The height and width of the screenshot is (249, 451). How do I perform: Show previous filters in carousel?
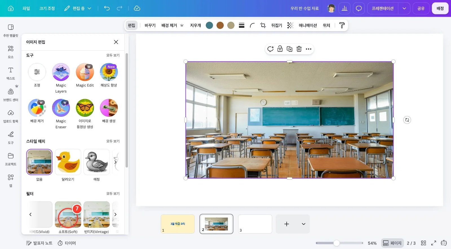tap(30, 214)
